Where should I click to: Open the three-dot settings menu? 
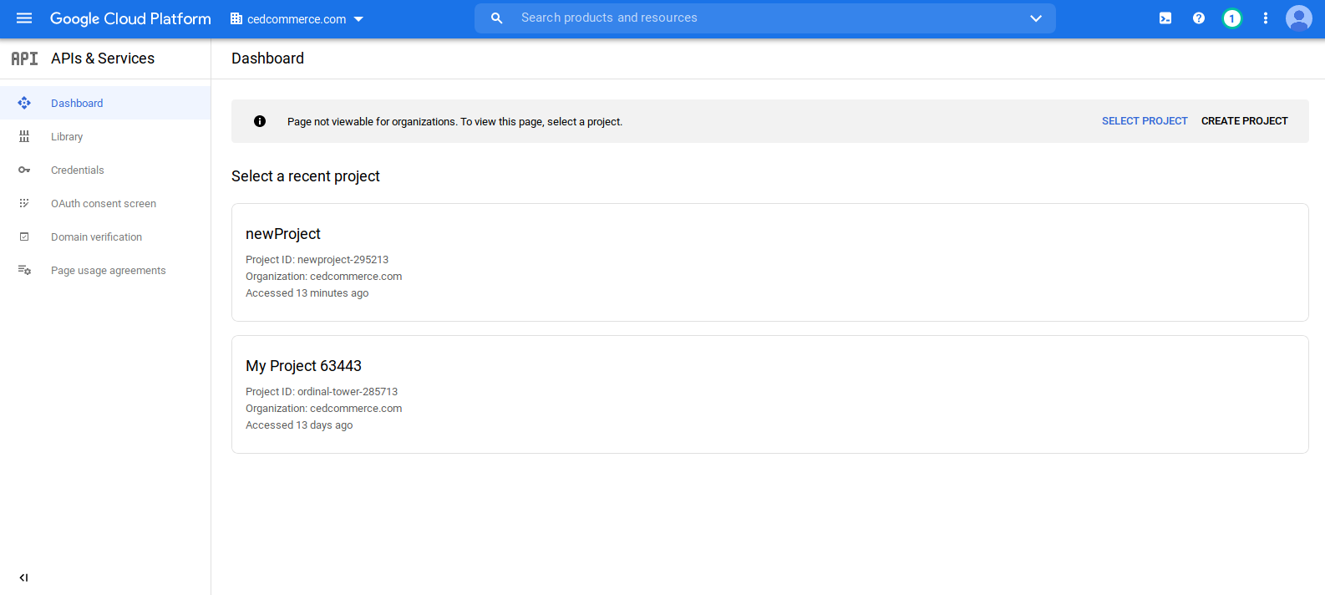(x=1266, y=18)
